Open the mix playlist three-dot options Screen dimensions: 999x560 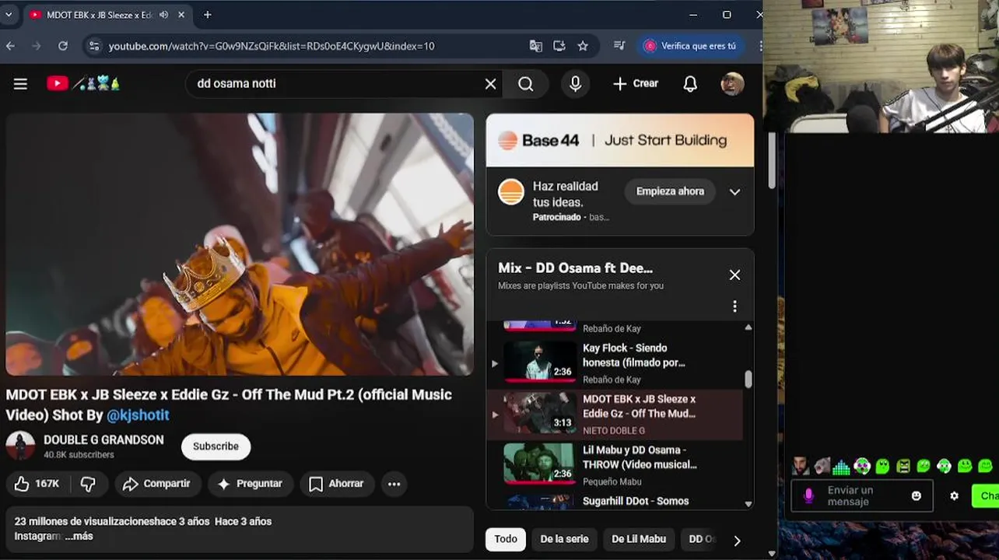734,306
